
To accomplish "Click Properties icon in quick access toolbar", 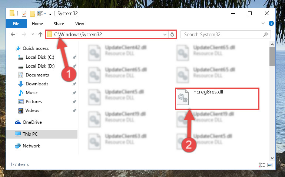I will click(24, 14).
